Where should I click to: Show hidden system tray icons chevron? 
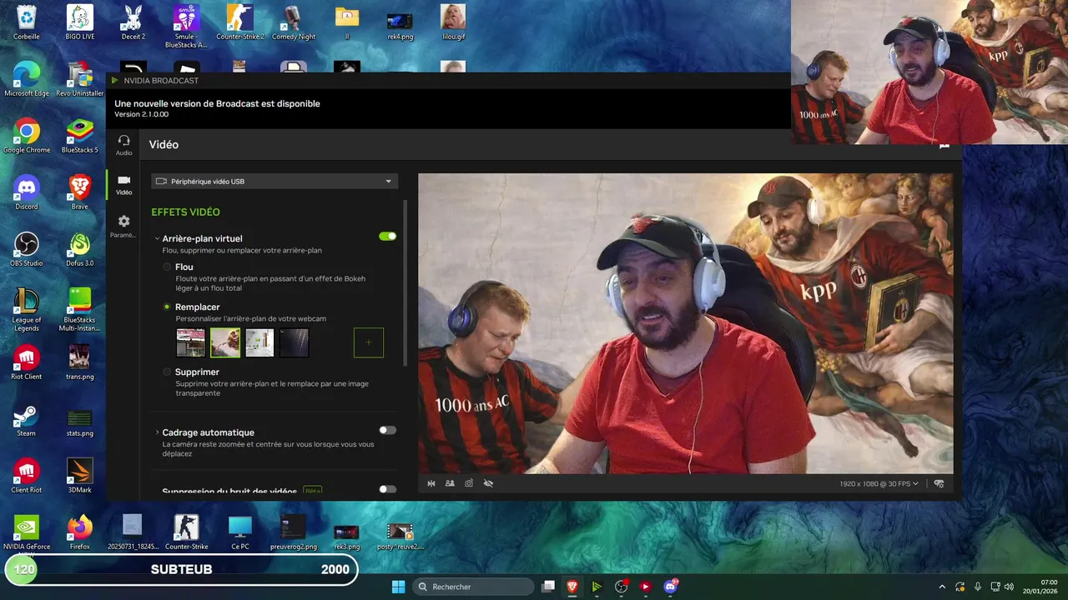942,587
